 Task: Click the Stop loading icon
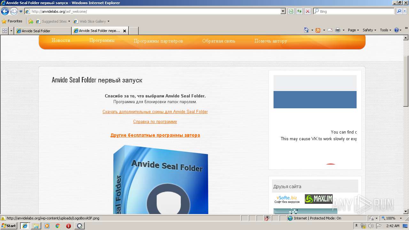308,11
